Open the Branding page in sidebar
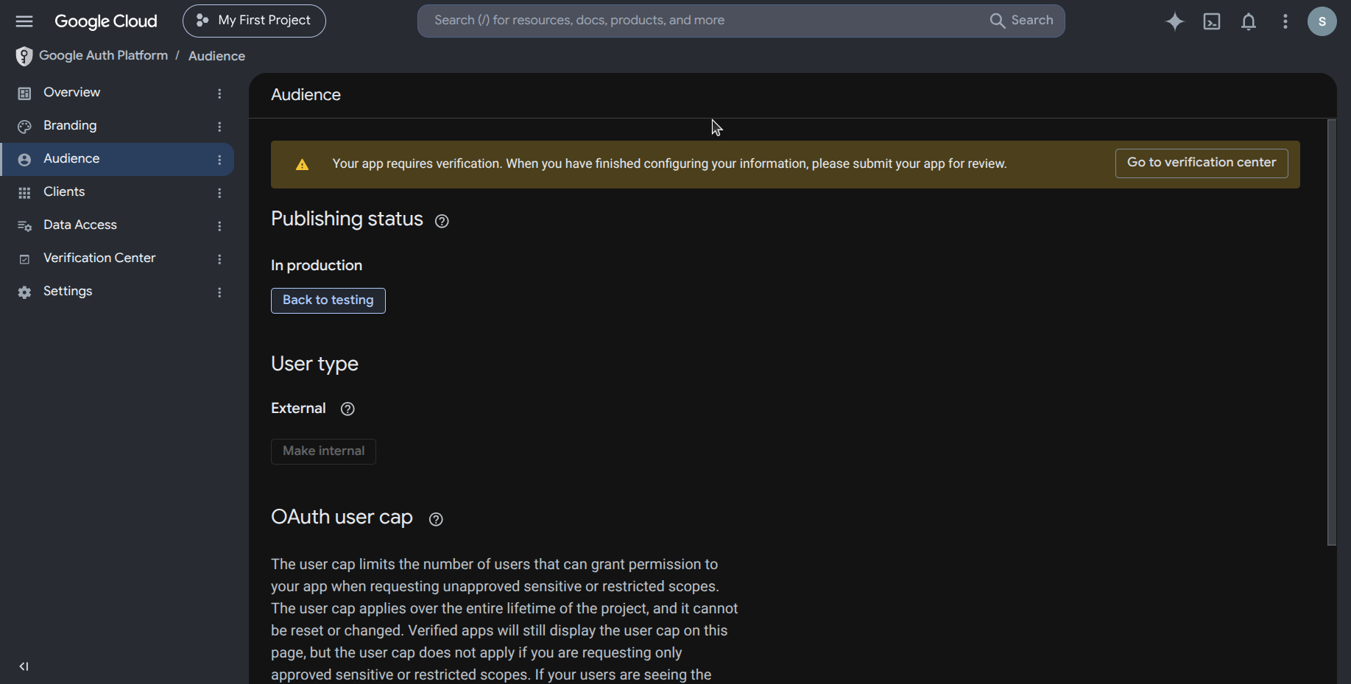The image size is (1351, 684). (117, 126)
